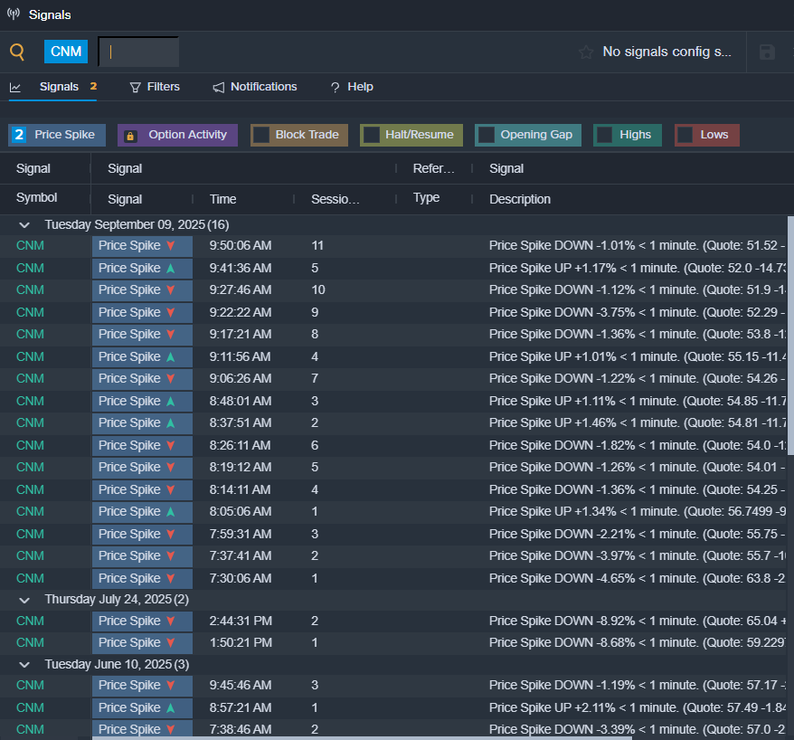Viewport: 794px width, 740px height.
Task: Click the question mark Help icon
Action: point(336,88)
